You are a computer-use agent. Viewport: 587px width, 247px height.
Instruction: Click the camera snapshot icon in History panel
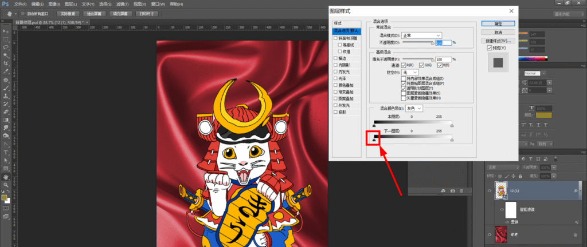coord(453,190)
